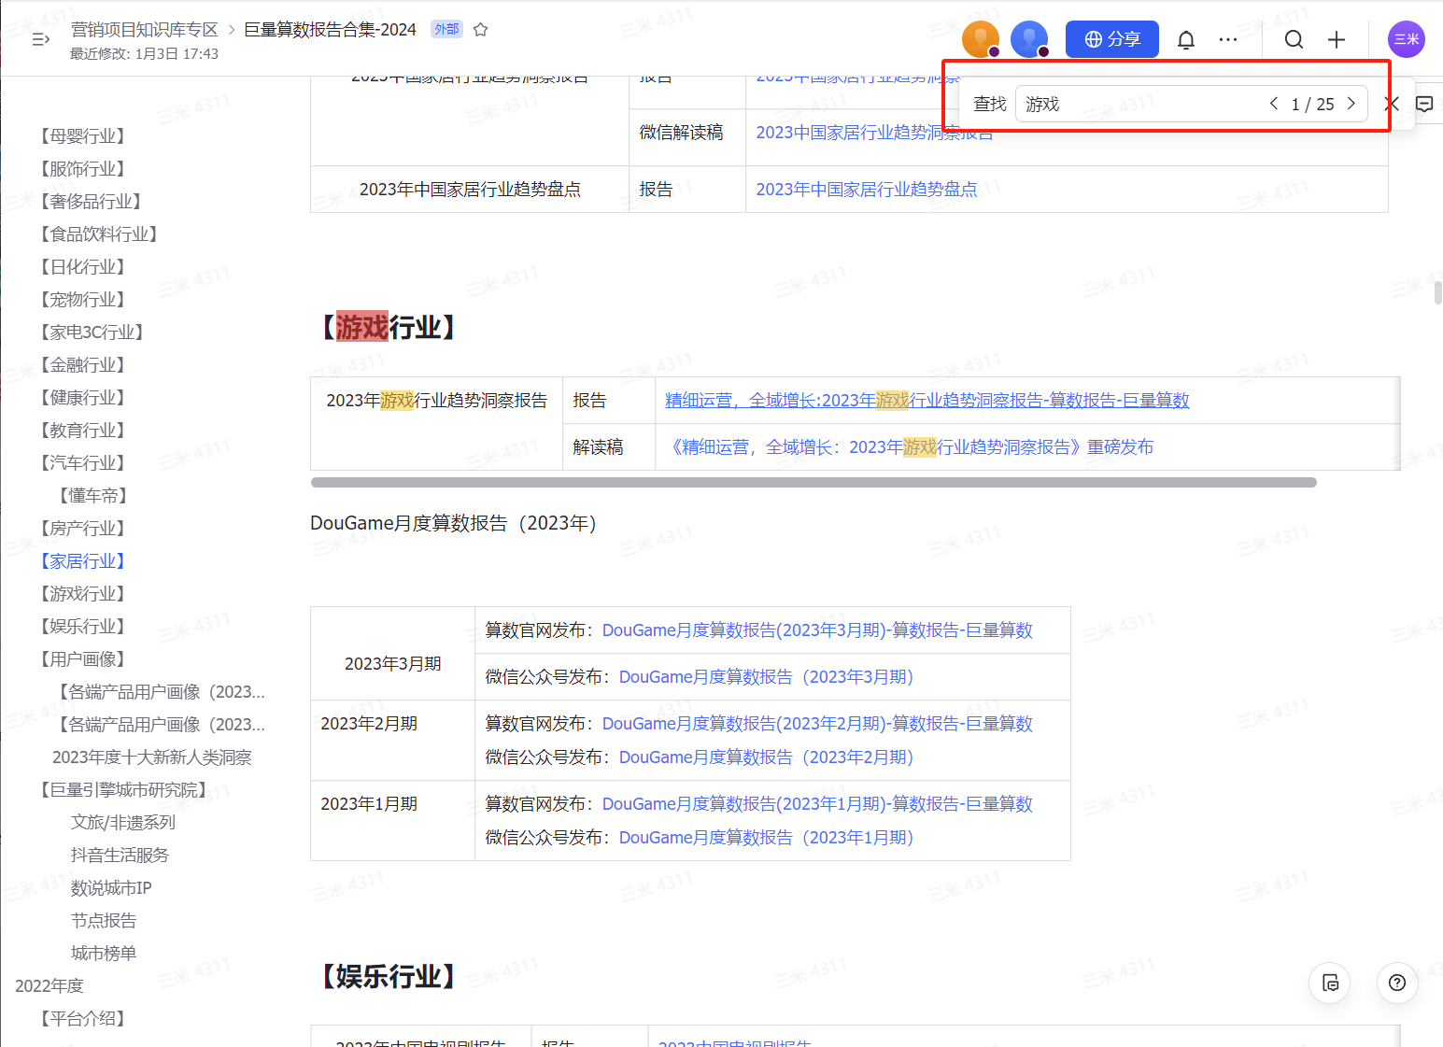Go to previous search match
1443x1047 pixels.
coord(1274,104)
